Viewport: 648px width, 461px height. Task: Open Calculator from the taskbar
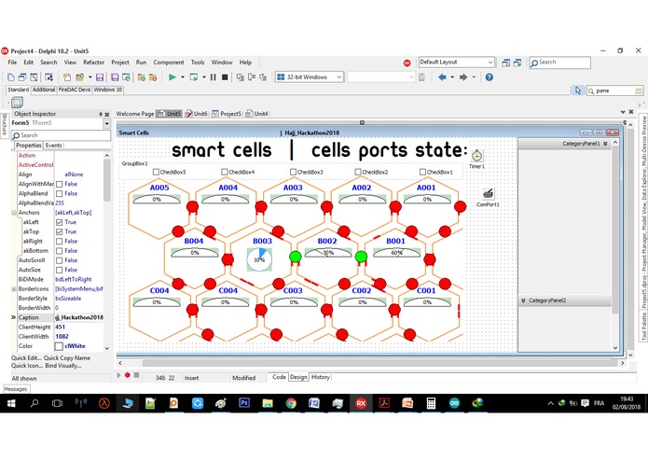[431, 403]
